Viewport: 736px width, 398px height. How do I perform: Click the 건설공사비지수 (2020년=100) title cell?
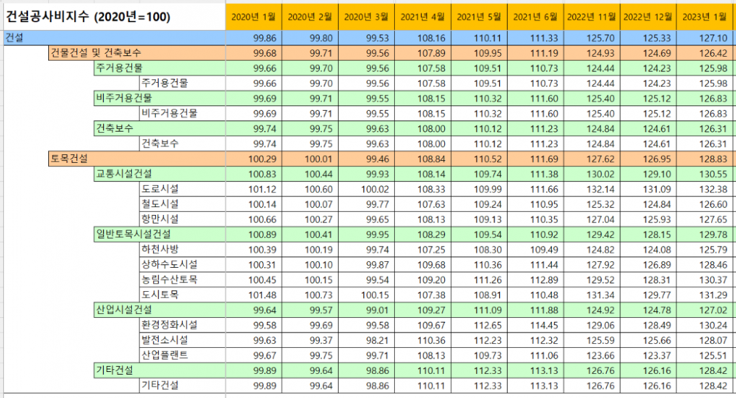tap(87, 17)
